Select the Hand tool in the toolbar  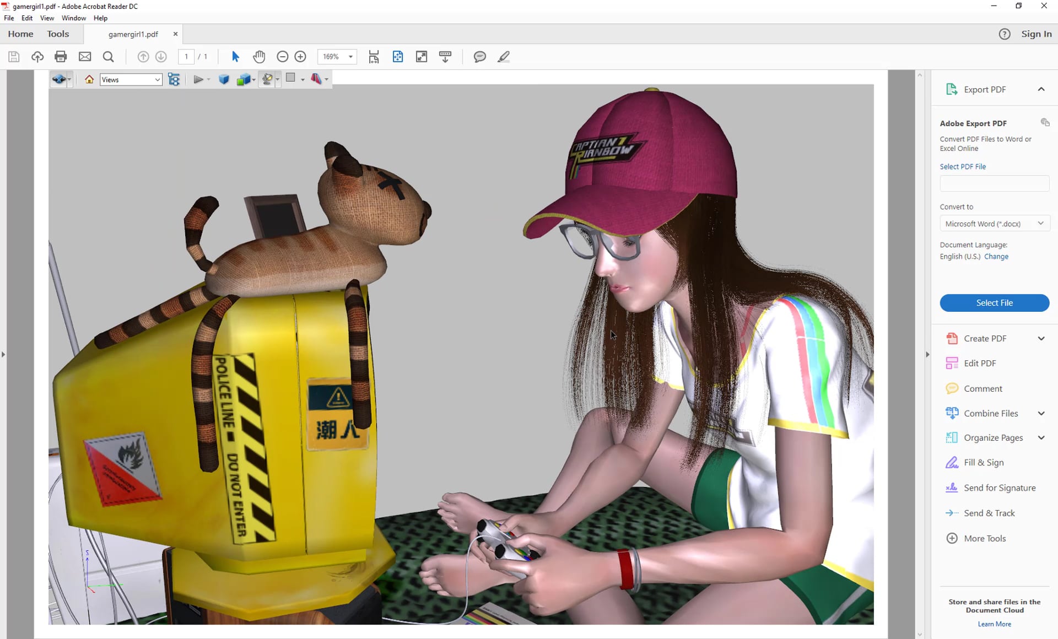(258, 56)
